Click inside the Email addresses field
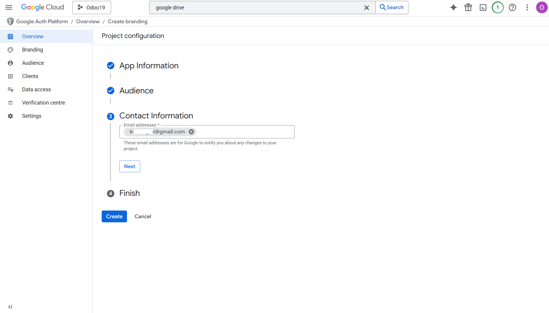Viewport: 549px width, 313px height. (245, 132)
